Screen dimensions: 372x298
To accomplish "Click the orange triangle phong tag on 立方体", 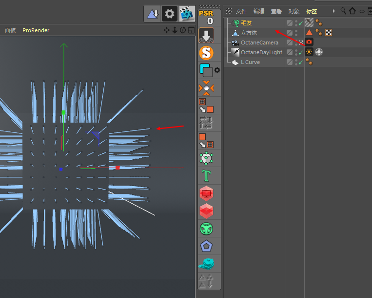I will point(309,33).
